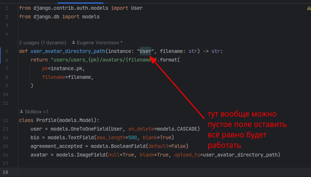Click upload_to=user_avatar_directory_path argument
The image size is (311, 177).
click(226, 155)
